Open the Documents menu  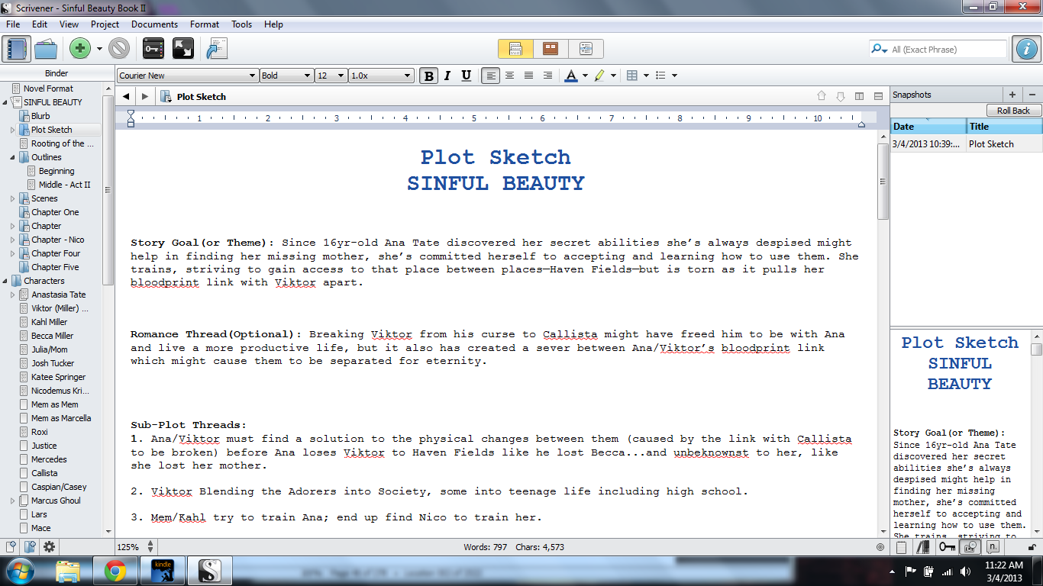[x=154, y=24]
